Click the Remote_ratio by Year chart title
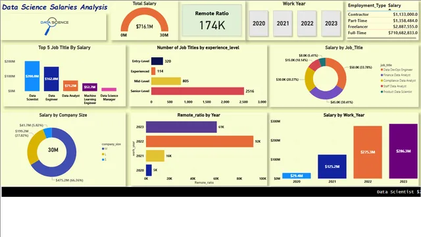The image size is (421, 237). coord(199,115)
